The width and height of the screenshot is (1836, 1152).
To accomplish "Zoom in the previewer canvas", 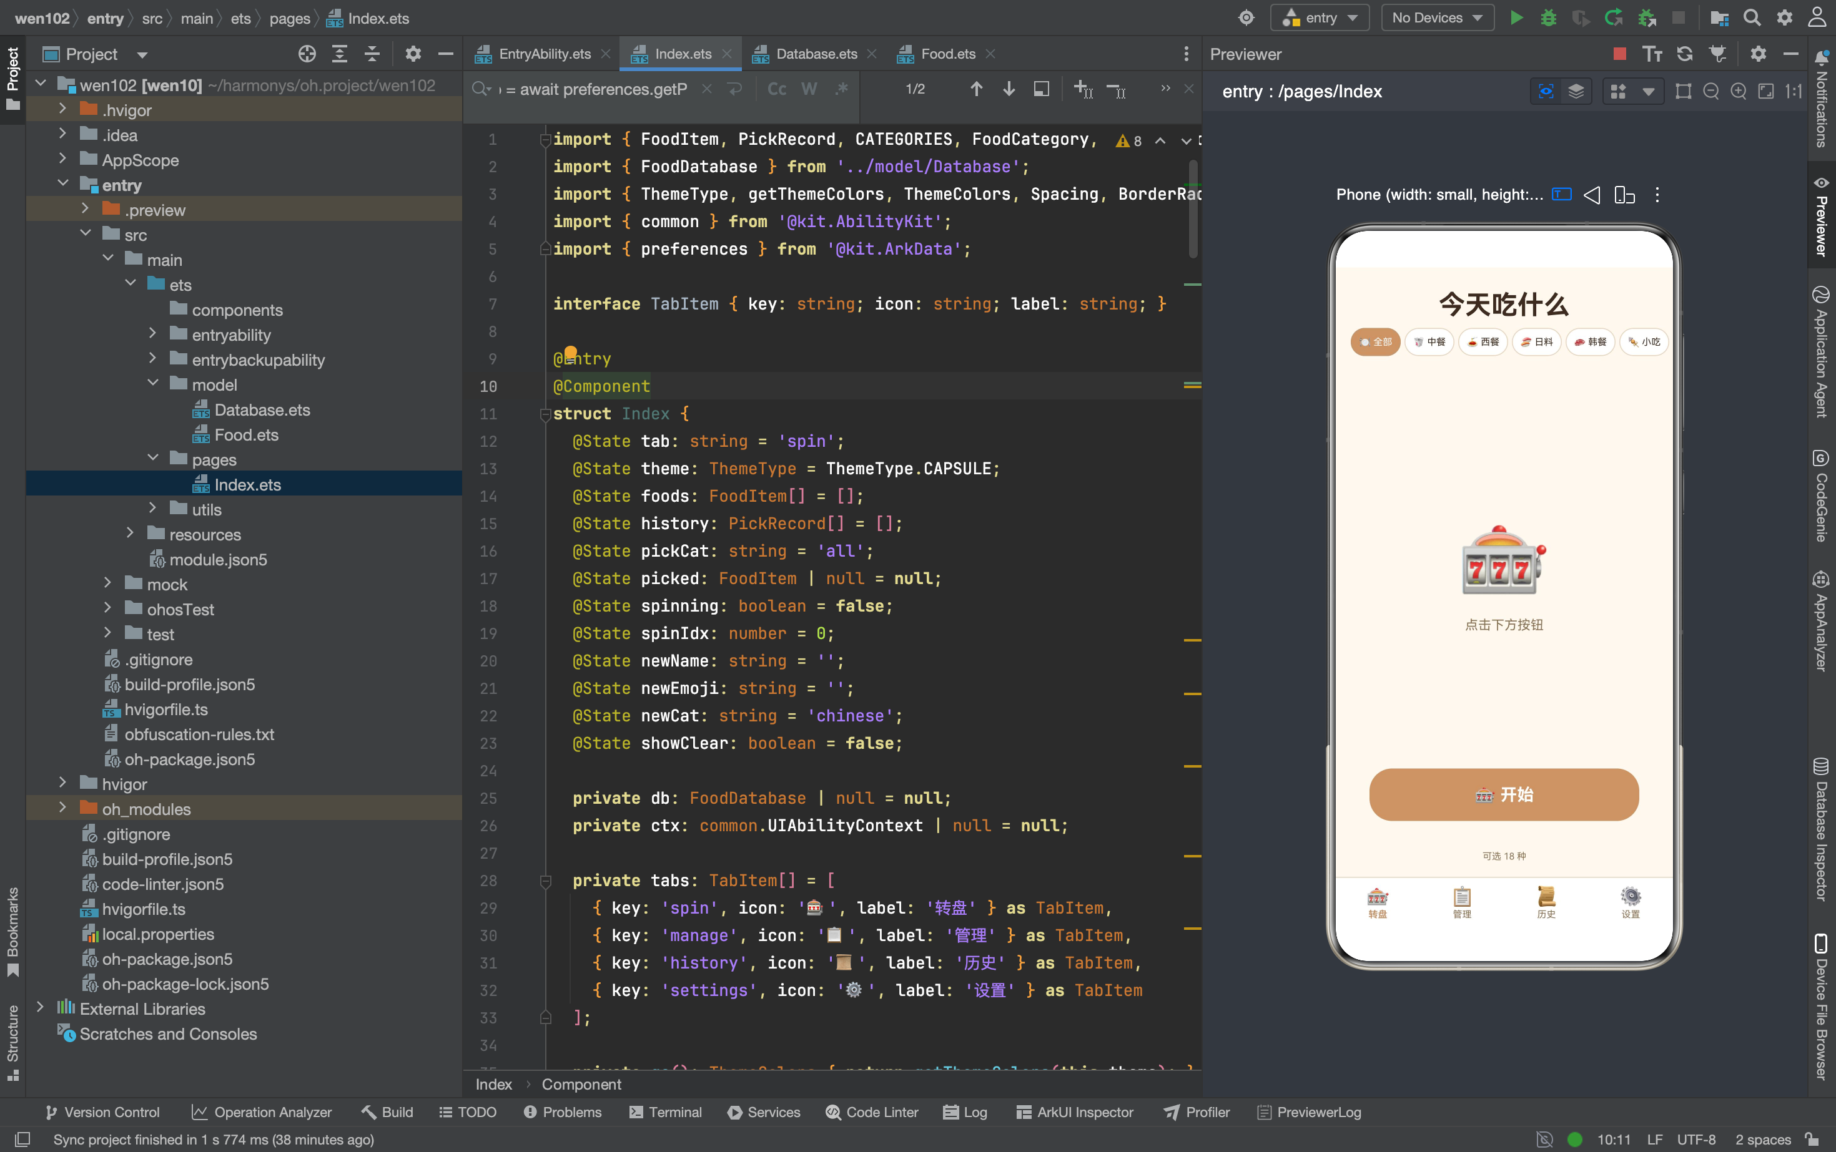I will pyautogui.click(x=1739, y=92).
